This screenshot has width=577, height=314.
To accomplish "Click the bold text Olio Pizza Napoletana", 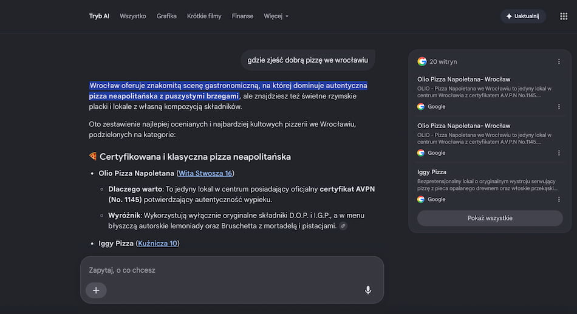I will click(x=136, y=173).
